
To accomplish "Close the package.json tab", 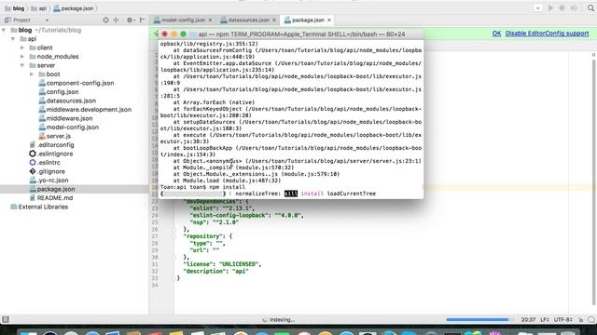I will (329, 20).
